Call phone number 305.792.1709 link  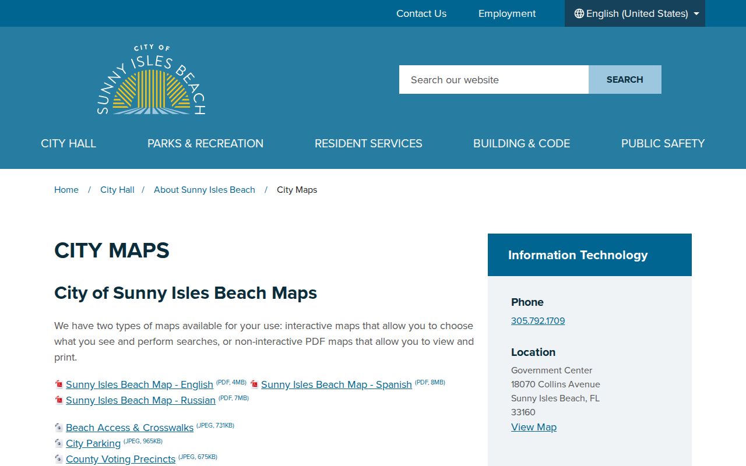[538, 320]
